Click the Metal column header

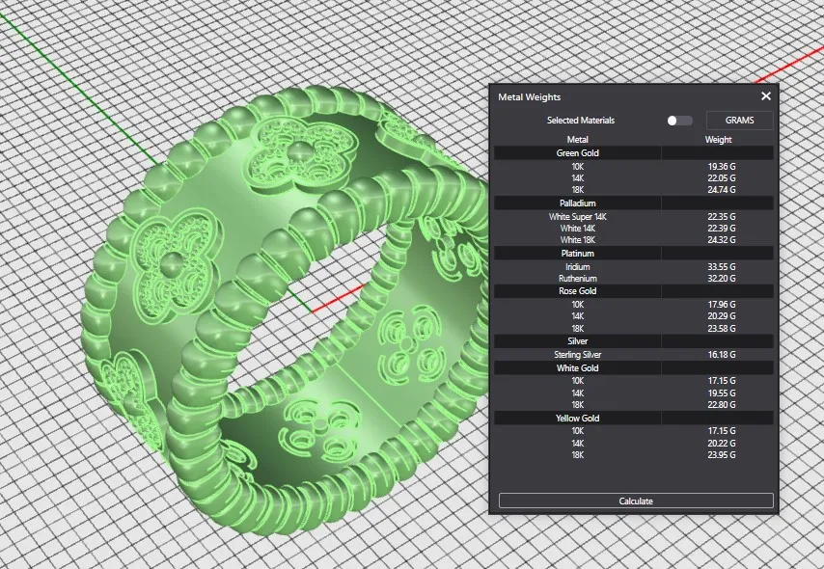[x=577, y=139]
